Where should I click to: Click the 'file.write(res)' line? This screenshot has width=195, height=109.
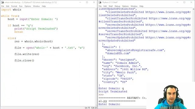[27, 54]
